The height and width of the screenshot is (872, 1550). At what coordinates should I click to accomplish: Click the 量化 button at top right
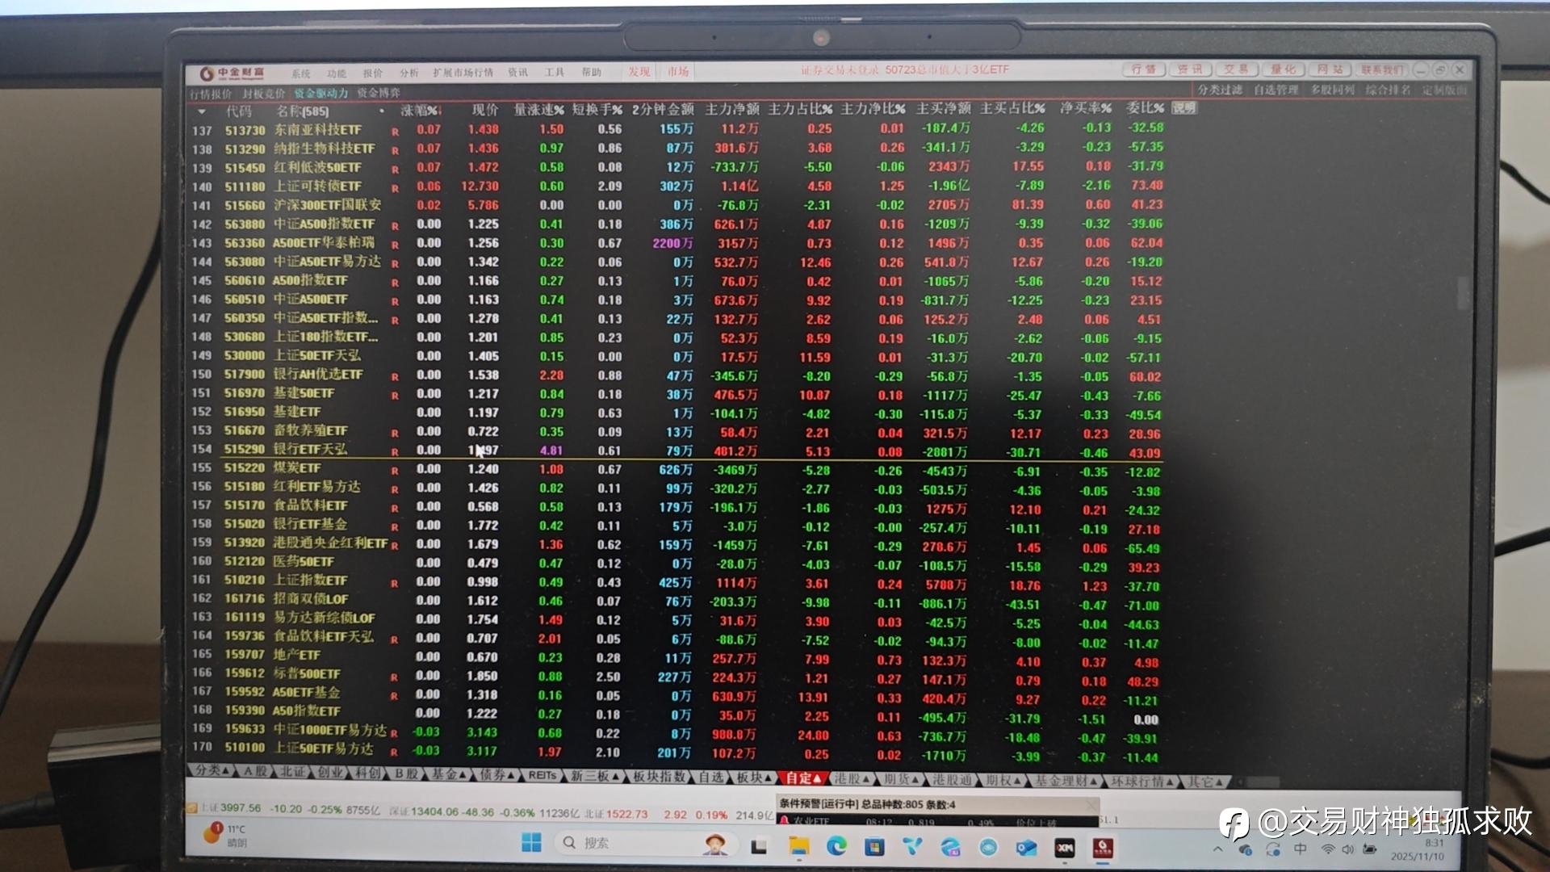[1283, 69]
